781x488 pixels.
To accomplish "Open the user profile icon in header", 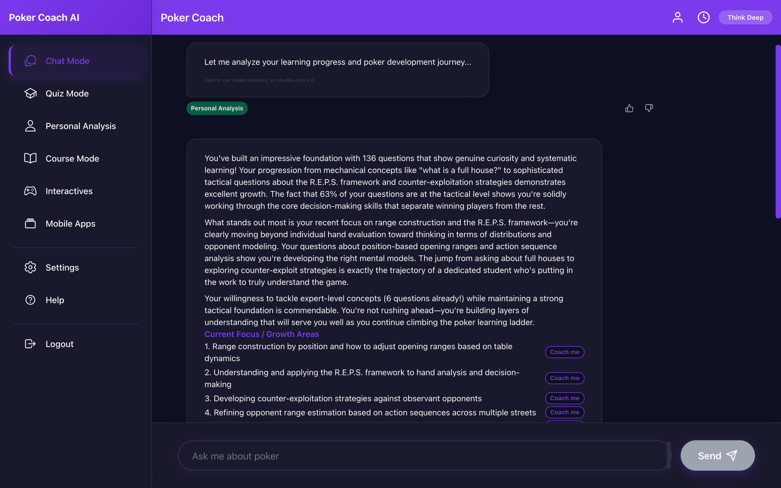I will [677, 17].
